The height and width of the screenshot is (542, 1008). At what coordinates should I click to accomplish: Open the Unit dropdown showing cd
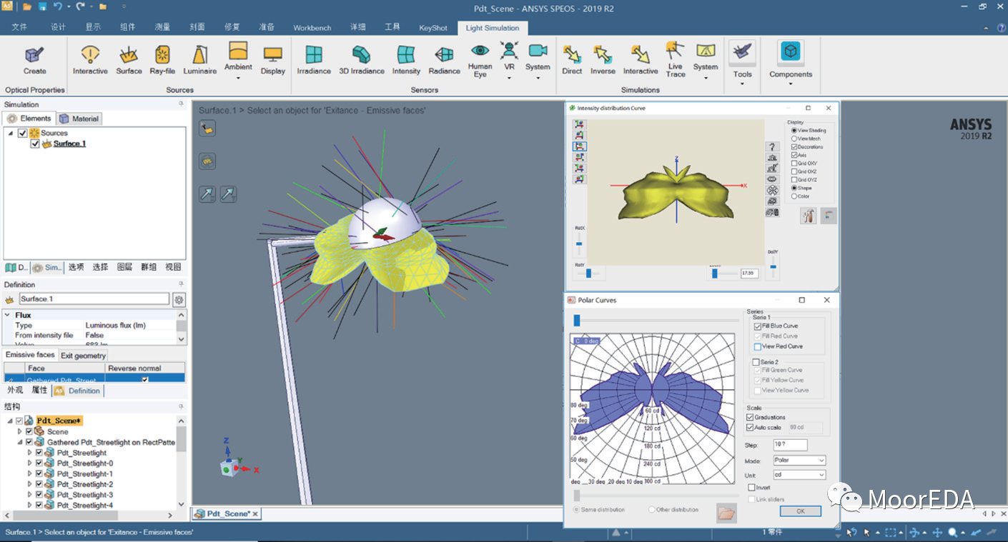point(799,475)
